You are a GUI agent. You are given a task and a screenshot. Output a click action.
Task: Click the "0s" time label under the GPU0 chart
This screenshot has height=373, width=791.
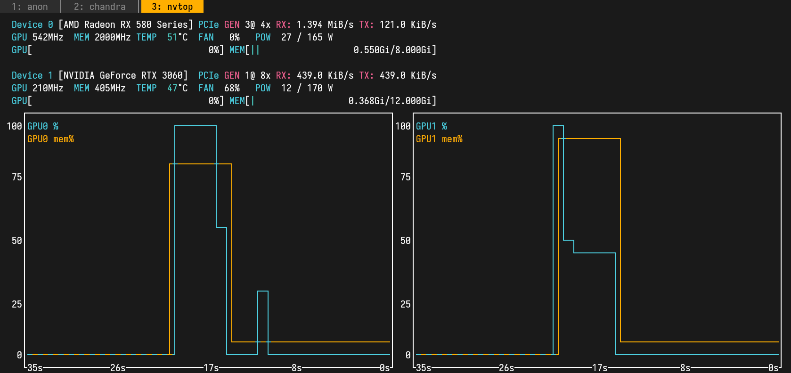pyautogui.click(x=385, y=368)
